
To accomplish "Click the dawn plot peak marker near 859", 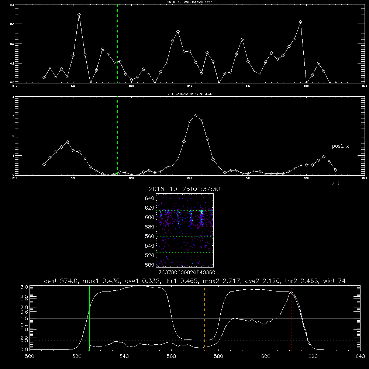I will pos(300,22).
